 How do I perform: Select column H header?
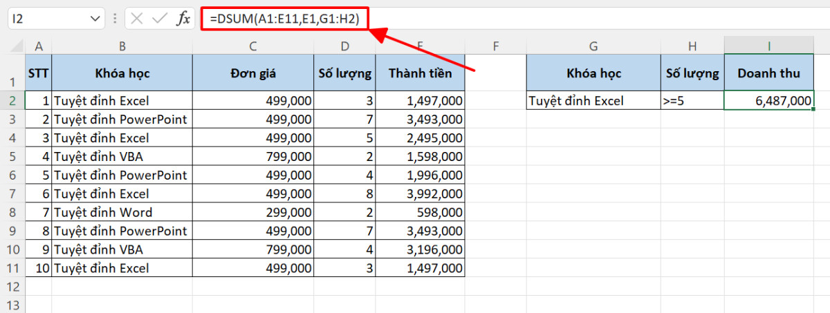pos(692,46)
